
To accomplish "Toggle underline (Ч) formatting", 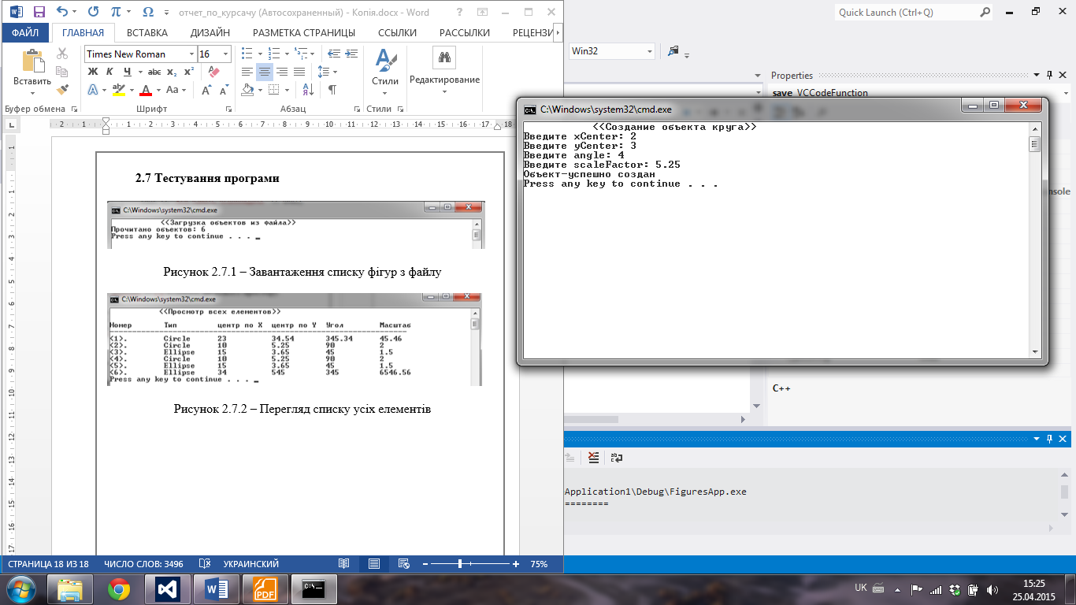I will click(127, 72).
